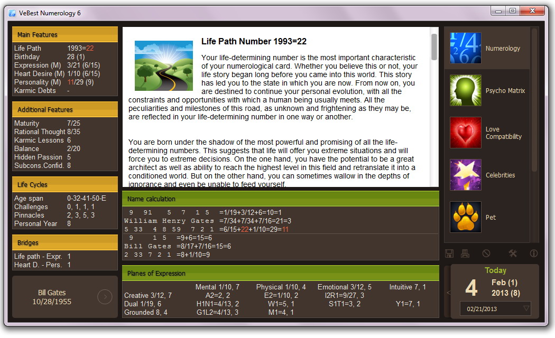The height and width of the screenshot is (338, 555).
Task: Select the Life path - Expr. bridge row
Action: pyautogui.click(x=65, y=256)
